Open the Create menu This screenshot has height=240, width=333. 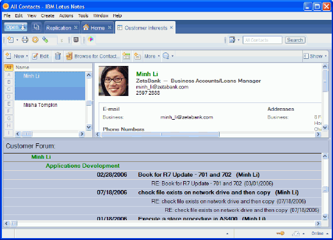tap(47, 15)
